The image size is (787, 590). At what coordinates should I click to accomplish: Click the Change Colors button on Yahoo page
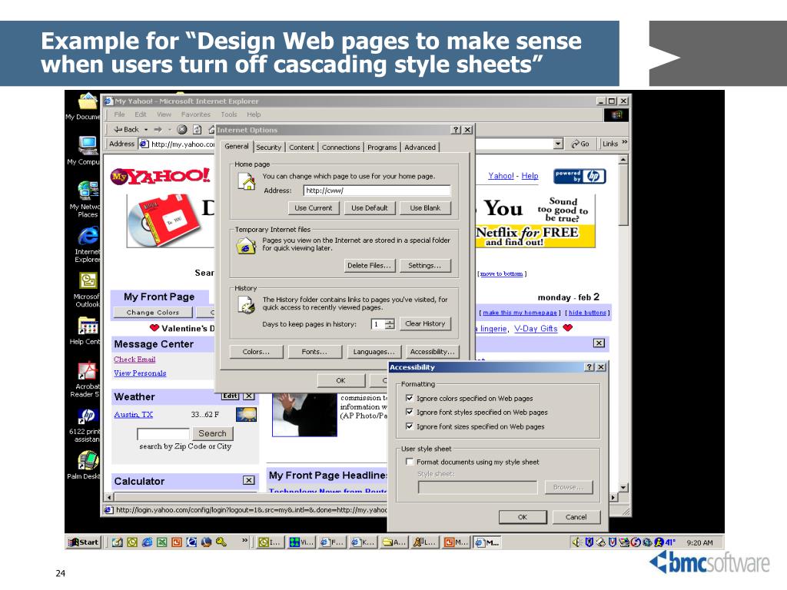click(153, 312)
